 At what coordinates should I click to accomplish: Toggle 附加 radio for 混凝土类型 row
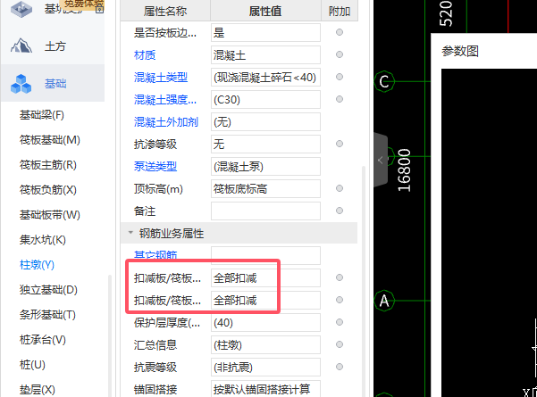click(340, 77)
